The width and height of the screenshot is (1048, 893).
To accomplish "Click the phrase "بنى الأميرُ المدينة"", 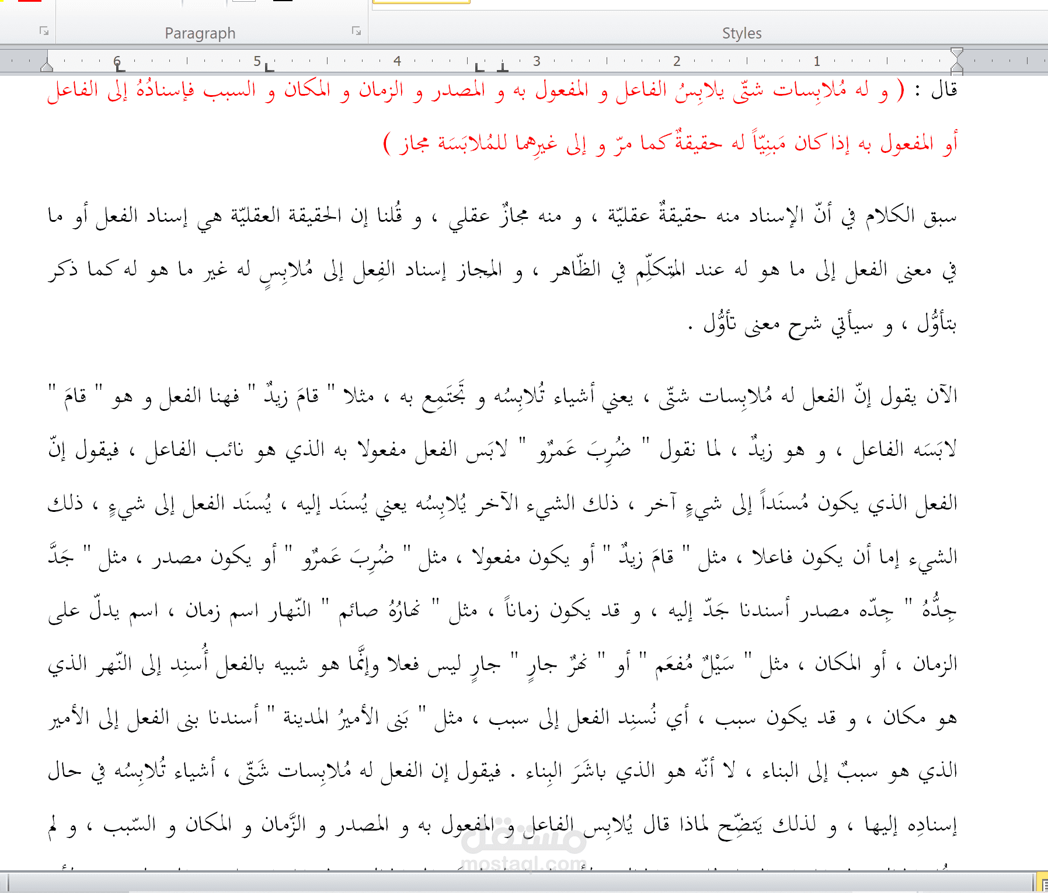I will (346, 718).
